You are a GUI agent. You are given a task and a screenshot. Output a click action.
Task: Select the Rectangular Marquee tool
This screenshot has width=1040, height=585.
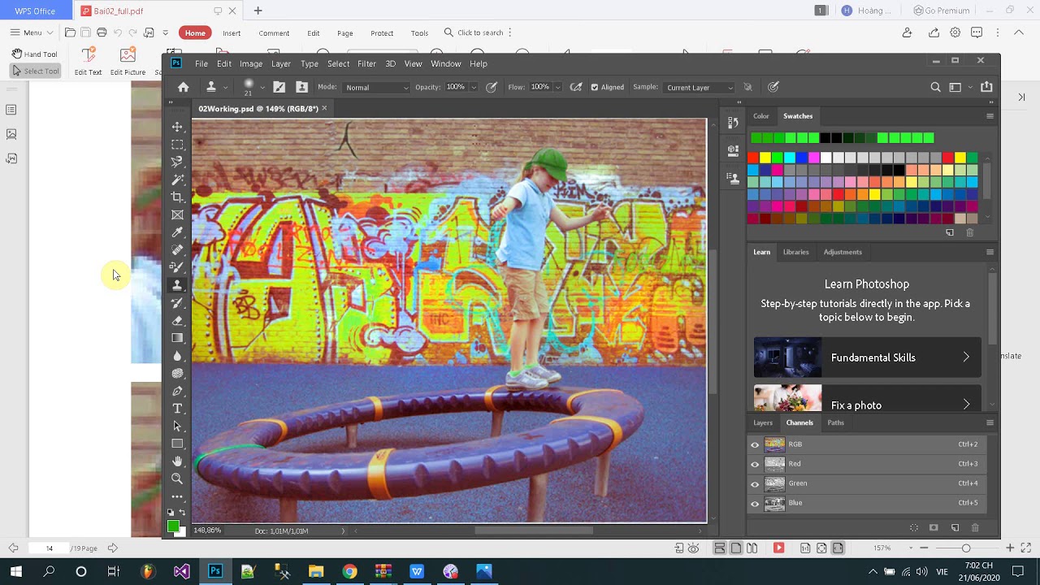(x=177, y=145)
